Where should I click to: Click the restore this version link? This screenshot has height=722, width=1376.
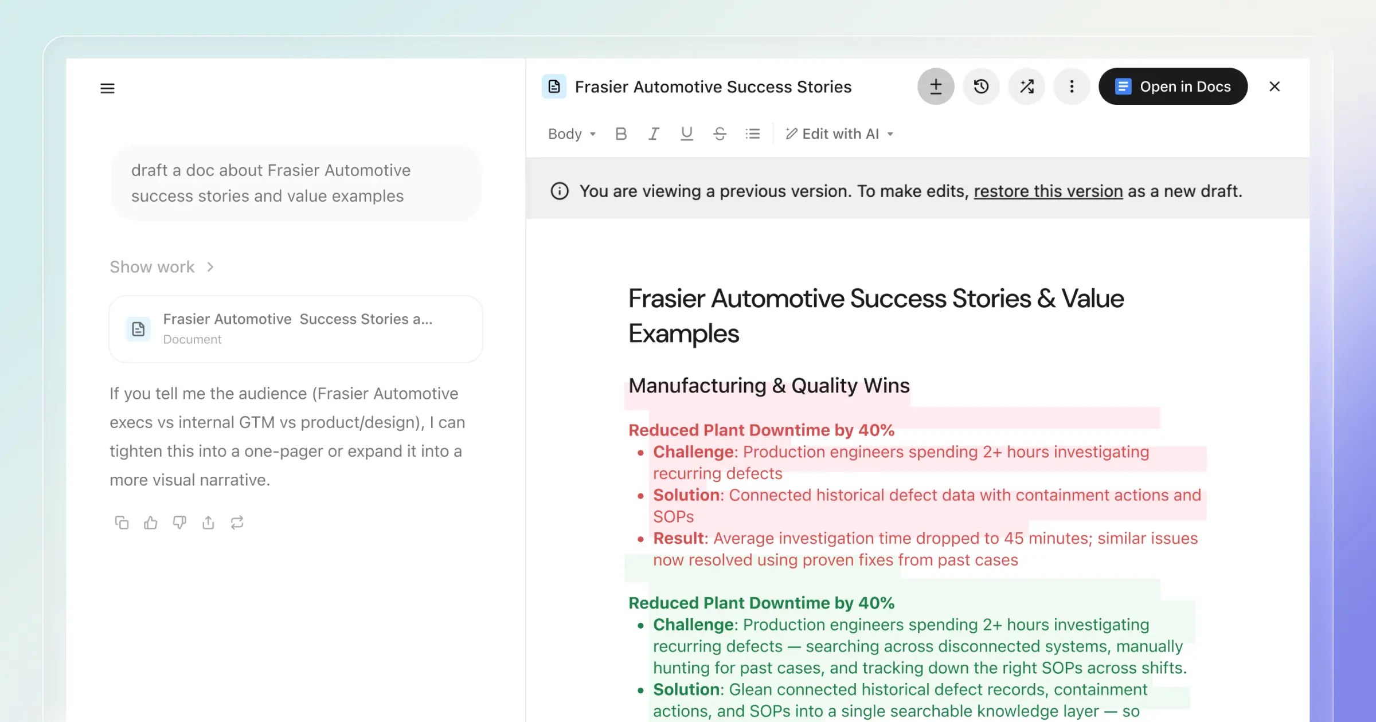point(1048,191)
